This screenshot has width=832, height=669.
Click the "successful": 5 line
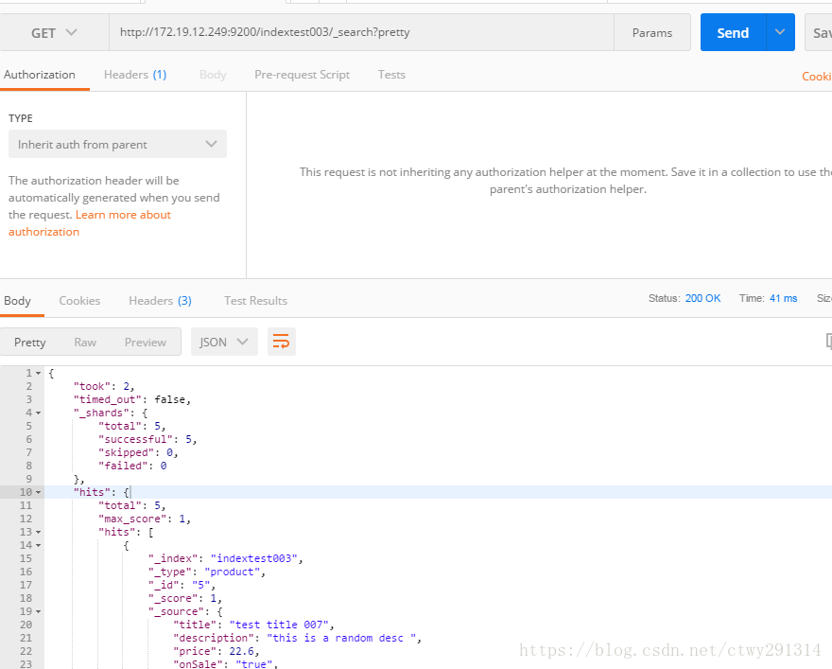pos(147,440)
